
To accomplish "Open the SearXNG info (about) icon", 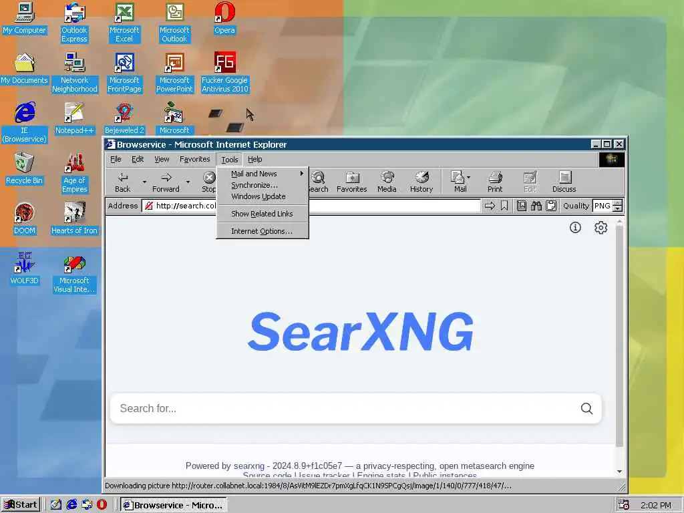I will coord(575,227).
